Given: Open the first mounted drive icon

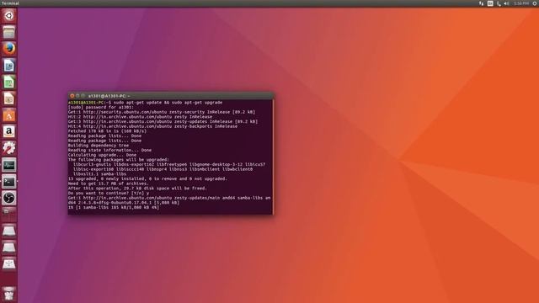Looking at the screenshot, I should coord(9,231).
